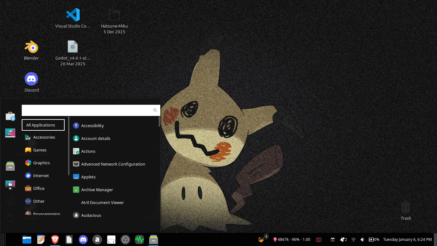Open Advanced Network Configuration
The width and height of the screenshot is (437, 246).
pos(113,164)
